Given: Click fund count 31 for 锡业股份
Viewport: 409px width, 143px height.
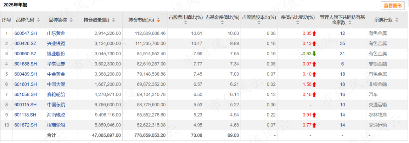Looking at the screenshot, I should 342,54.
